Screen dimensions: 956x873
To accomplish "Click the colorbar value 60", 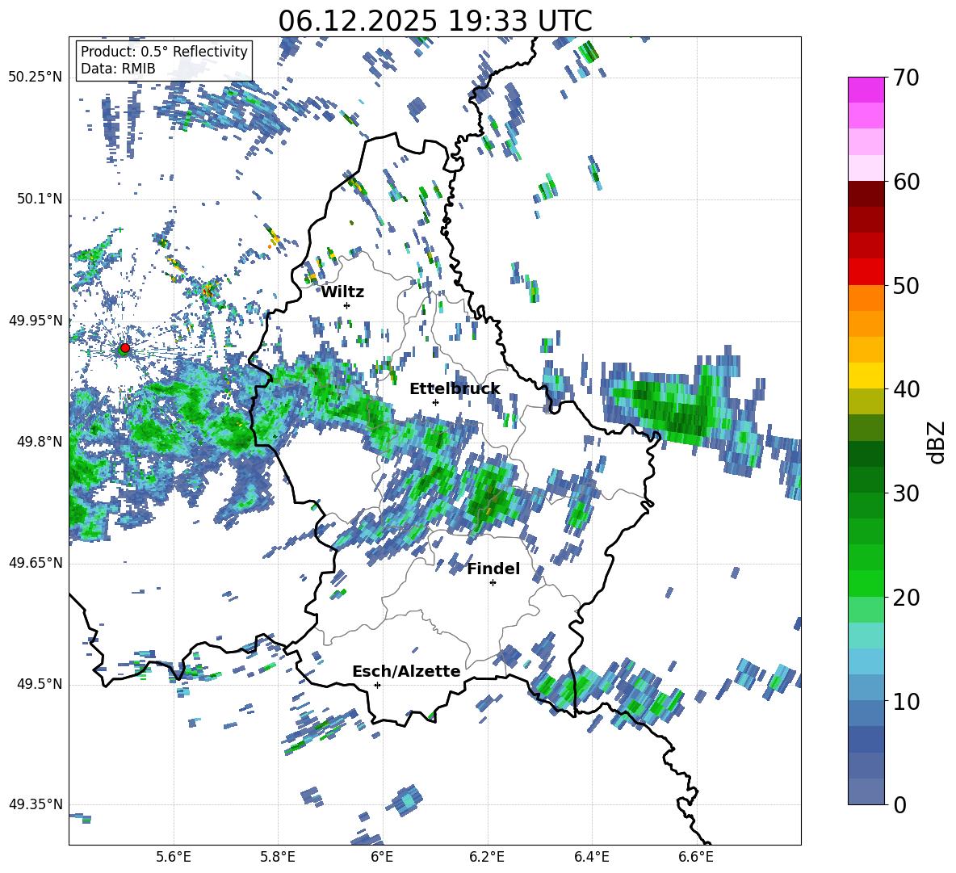I will [x=906, y=182].
